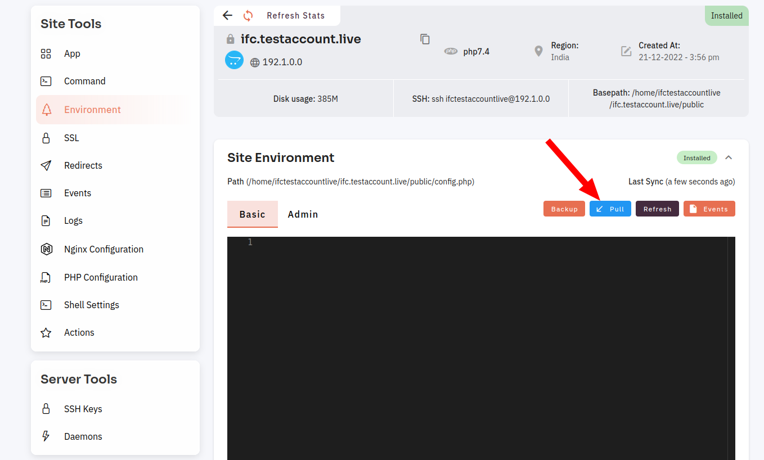This screenshot has height=460, width=764.
Task: Click the App grid icon in Site Tools
Action: click(x=46, y=54)
